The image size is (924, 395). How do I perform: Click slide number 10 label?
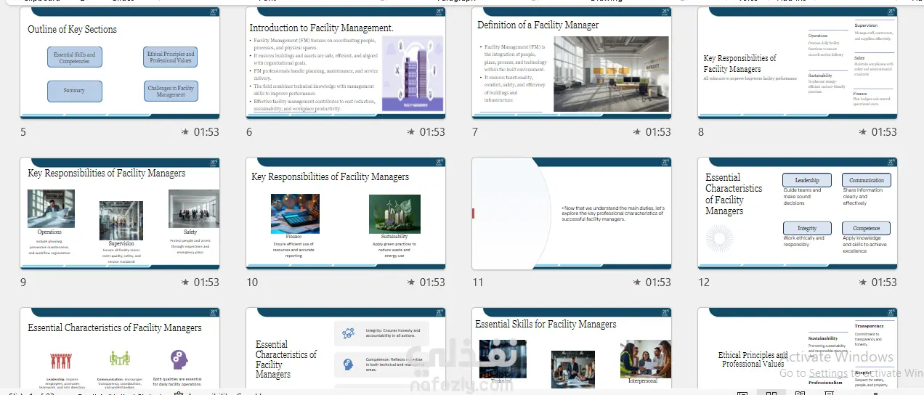click(x=252, y=282)
